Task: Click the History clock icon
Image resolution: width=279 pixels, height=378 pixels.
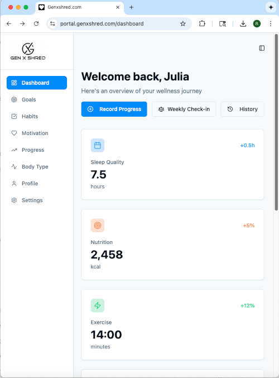Action: coord(230,109)
